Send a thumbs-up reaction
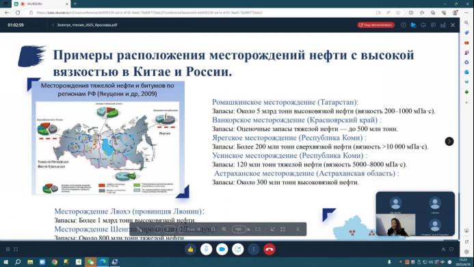 point(190,249)
